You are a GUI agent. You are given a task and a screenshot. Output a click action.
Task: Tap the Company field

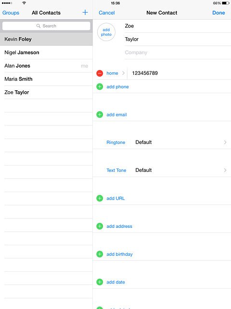point(178,53)
